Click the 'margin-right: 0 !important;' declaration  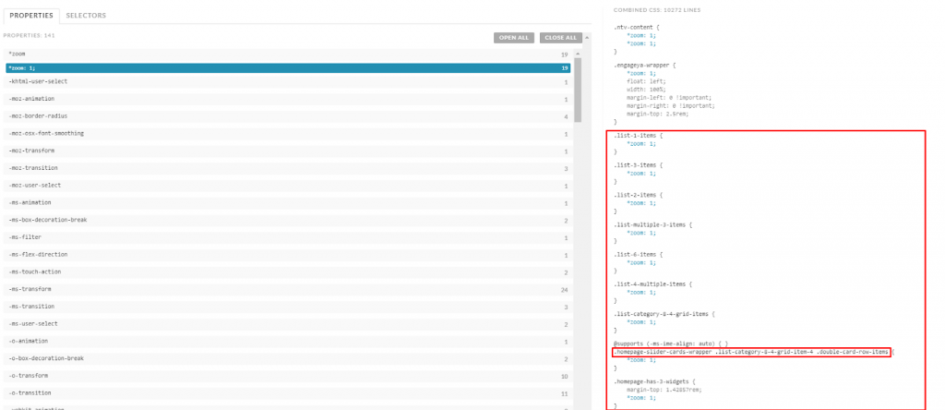click(x=671, y=105)
